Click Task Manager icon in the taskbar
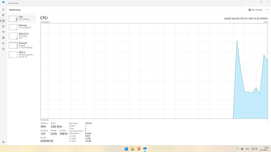Viewport: 271px width, 152px height. coord(145,149)
